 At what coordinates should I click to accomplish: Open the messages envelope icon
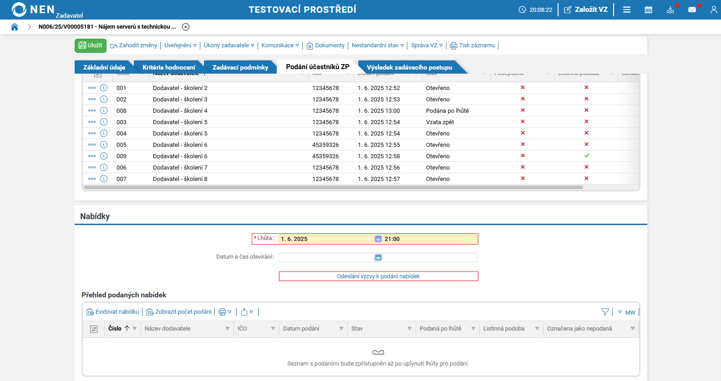(692, 10)
